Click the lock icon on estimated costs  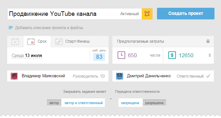(x=208, y=41)
